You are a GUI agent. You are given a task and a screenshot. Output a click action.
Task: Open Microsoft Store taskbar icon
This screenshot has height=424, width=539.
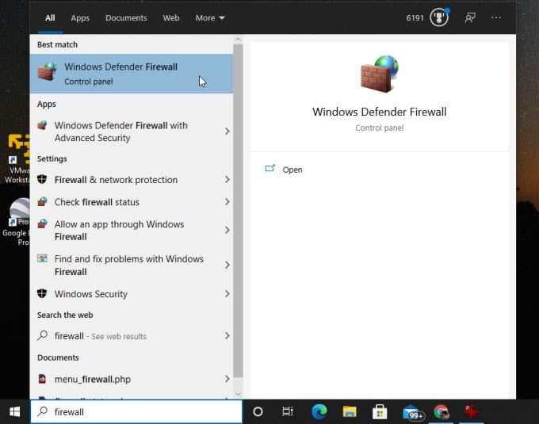click(380, 411)
